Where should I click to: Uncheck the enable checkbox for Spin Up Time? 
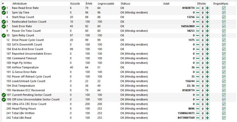[224, 13]
